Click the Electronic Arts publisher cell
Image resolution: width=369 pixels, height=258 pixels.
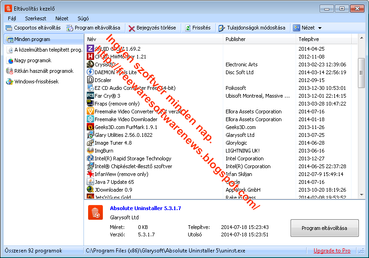(x=241, y=64)
